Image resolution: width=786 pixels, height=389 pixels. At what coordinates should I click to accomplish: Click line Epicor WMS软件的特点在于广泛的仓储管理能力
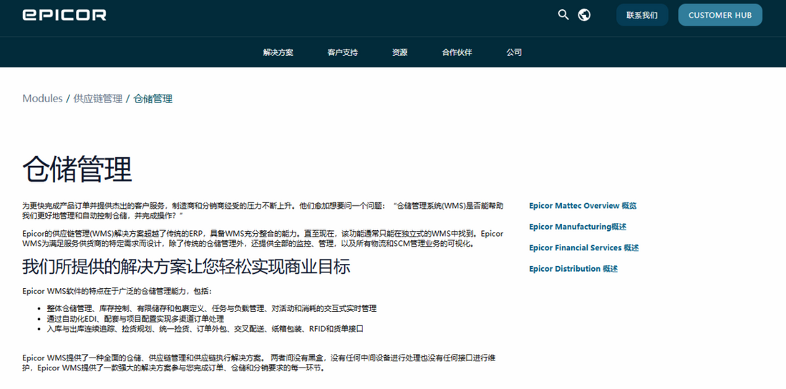pyautogui.click(x=117, y=291)
